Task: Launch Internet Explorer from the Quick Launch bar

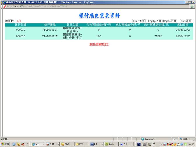Action: (x=14, y=144)
